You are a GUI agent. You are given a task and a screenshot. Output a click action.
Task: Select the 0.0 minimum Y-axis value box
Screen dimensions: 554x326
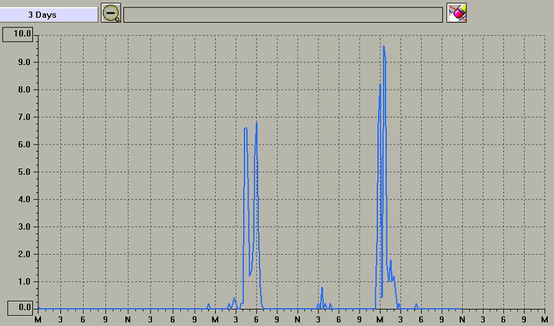[x=18, y=308]
